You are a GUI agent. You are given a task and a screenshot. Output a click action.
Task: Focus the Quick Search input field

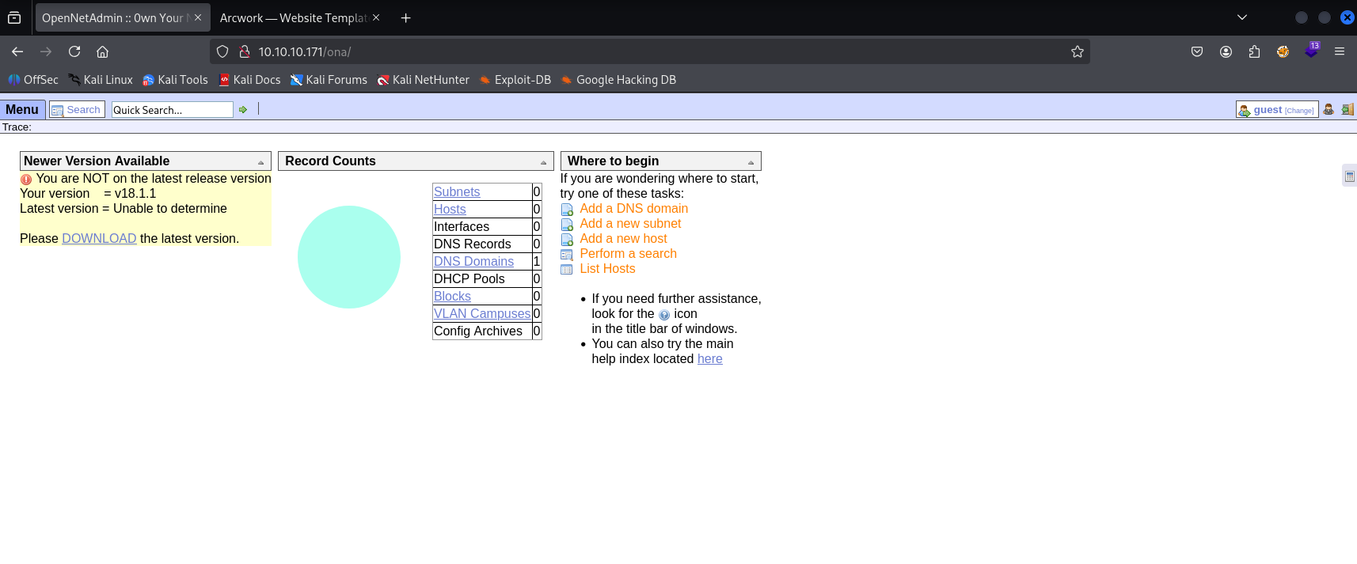coord(172,110)
